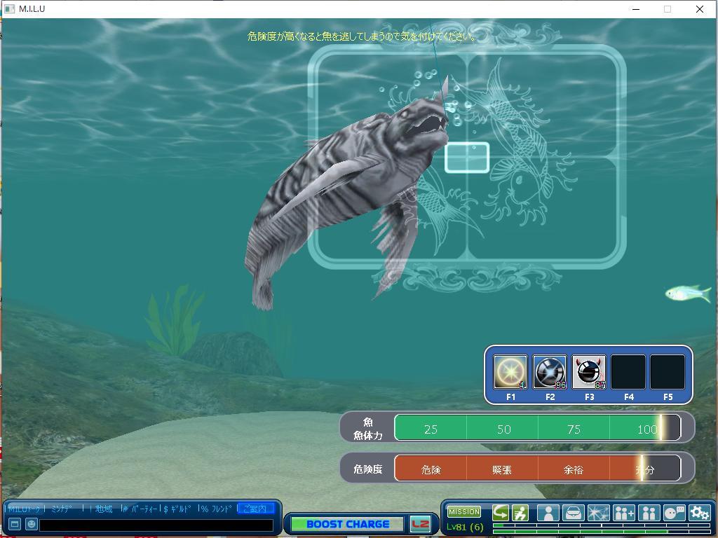The image size is (718, 538).
Task: Switch to the ご案内 chat tab
Action: tap(255, 509)
